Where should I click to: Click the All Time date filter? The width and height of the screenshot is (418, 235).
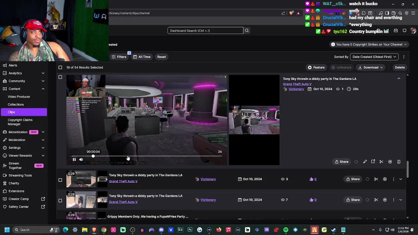point(142,57)
